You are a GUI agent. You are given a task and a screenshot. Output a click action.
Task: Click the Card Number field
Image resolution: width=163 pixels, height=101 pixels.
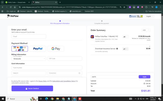(x=47, y=68)
